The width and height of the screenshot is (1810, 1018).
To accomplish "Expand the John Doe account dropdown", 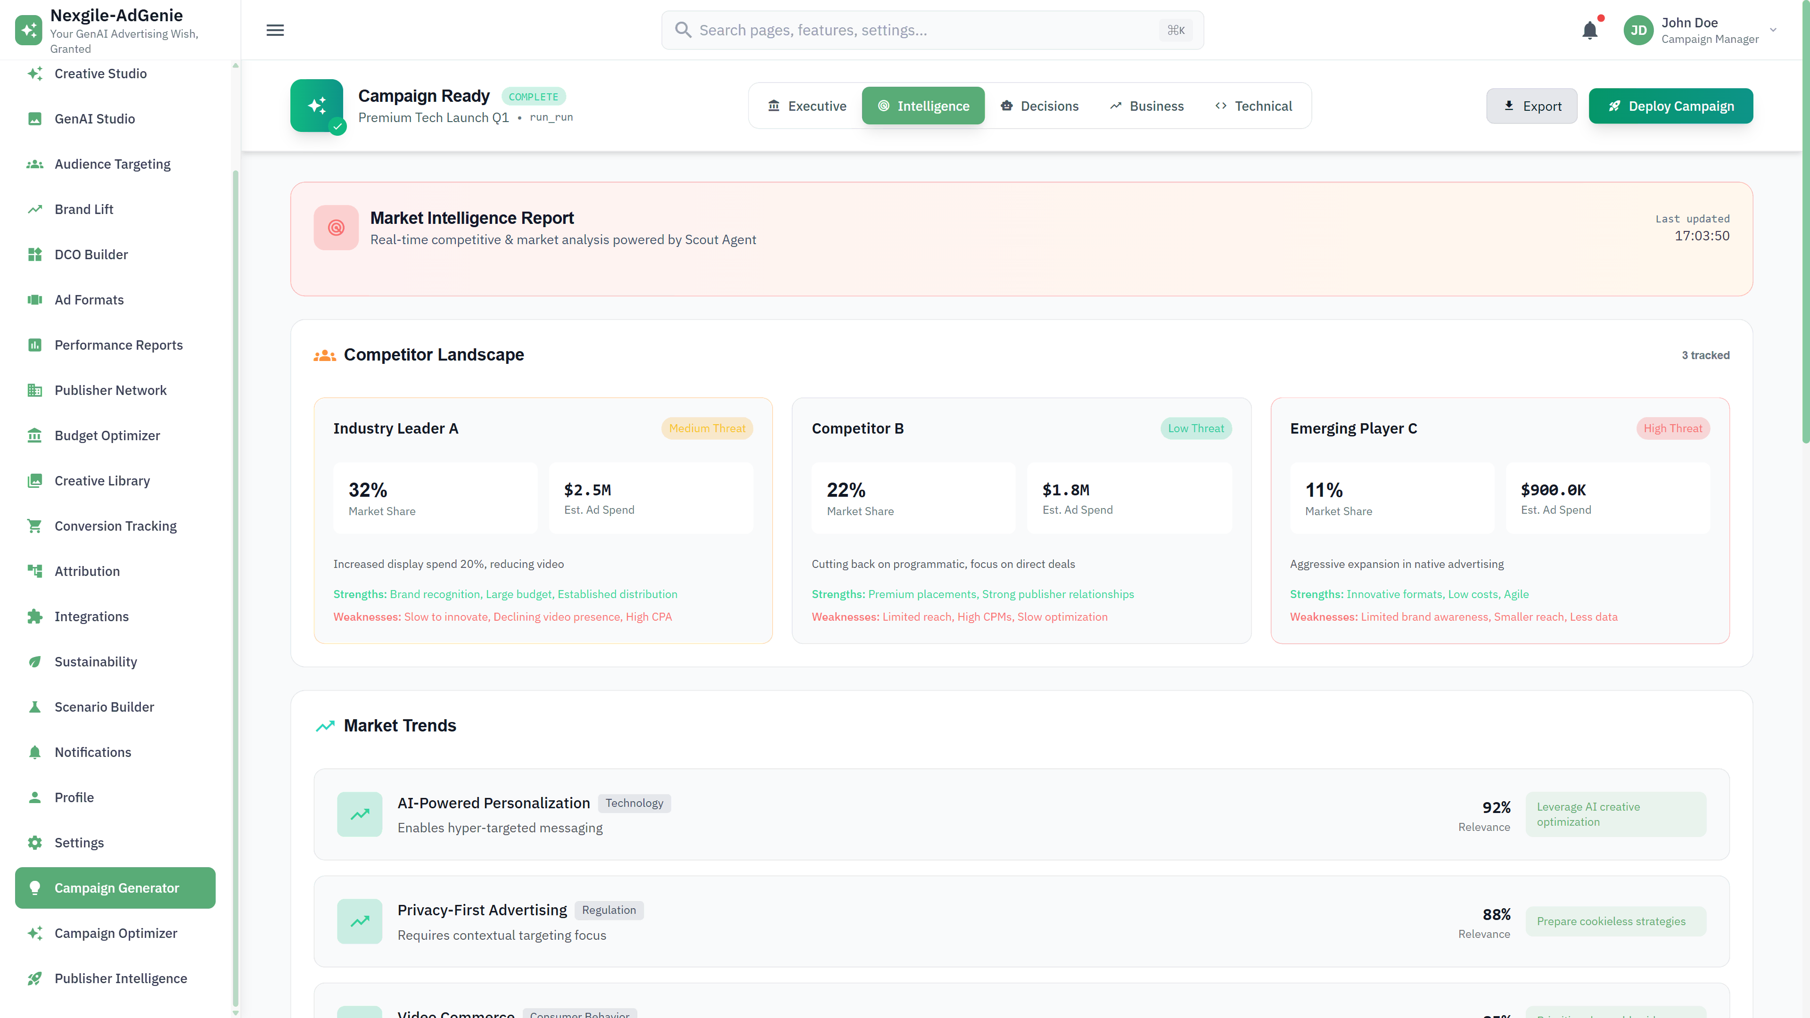I will (x=1773, y=30).
